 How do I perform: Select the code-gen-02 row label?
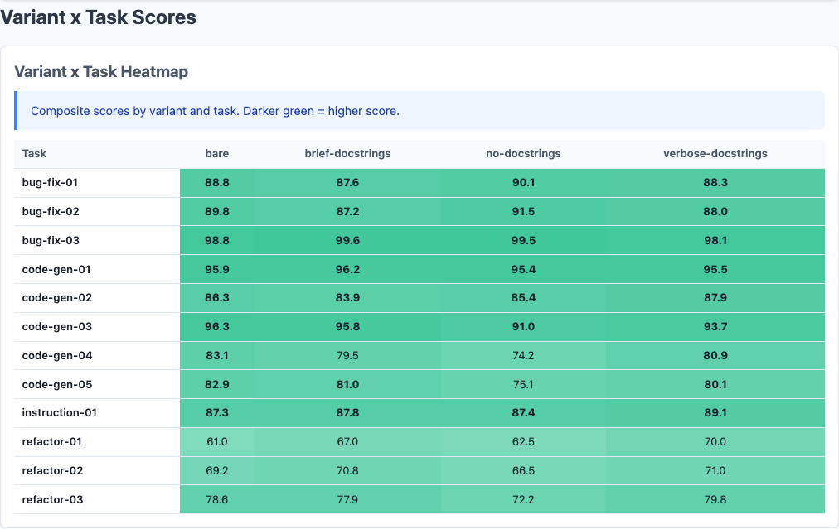point(56,298)
